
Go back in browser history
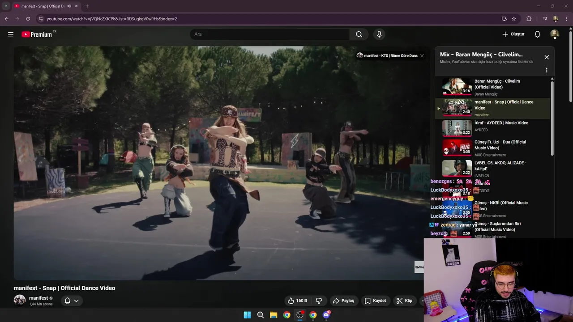pyautogui.click(x=6, y=19)
